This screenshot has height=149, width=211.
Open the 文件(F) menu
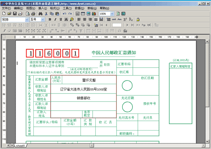[6, 8]
